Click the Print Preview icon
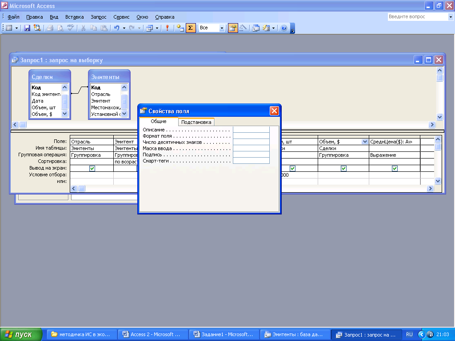 click(60, 28)
